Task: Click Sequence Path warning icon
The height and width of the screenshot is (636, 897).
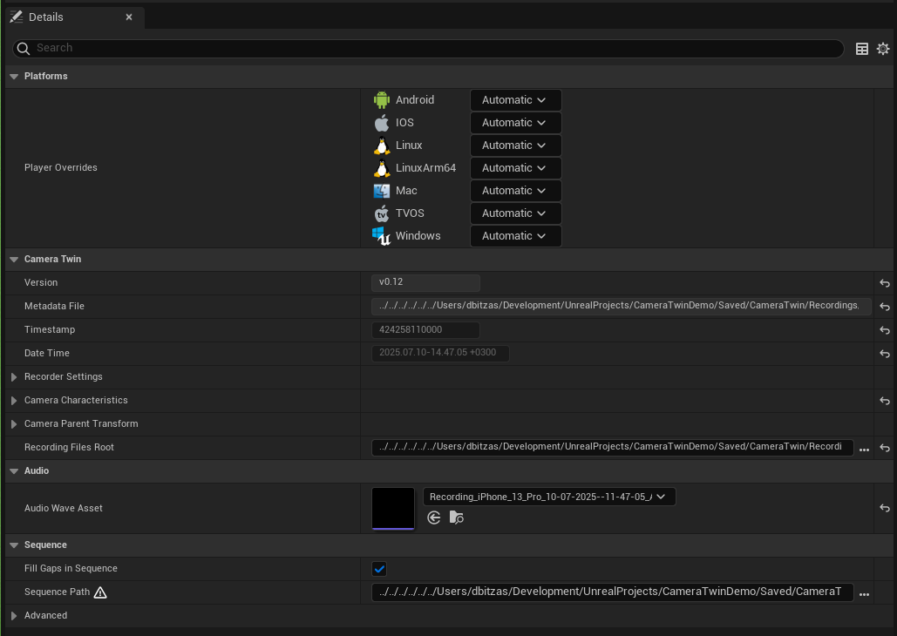Action: [100, 592]
